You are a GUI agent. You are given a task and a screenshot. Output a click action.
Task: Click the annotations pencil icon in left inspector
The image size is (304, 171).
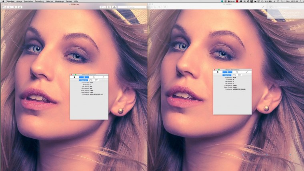coord(103,77)
